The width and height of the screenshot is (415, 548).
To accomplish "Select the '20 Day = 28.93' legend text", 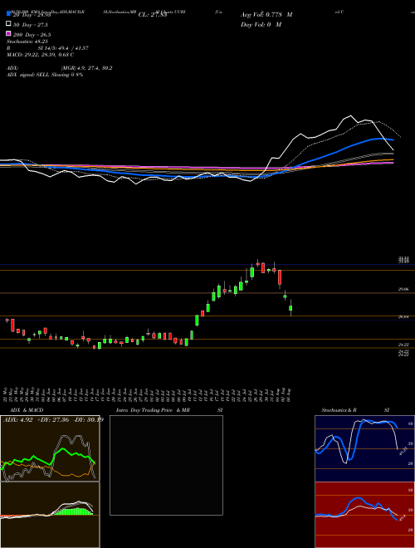I will pyautogui.click(x=32, y=15).
